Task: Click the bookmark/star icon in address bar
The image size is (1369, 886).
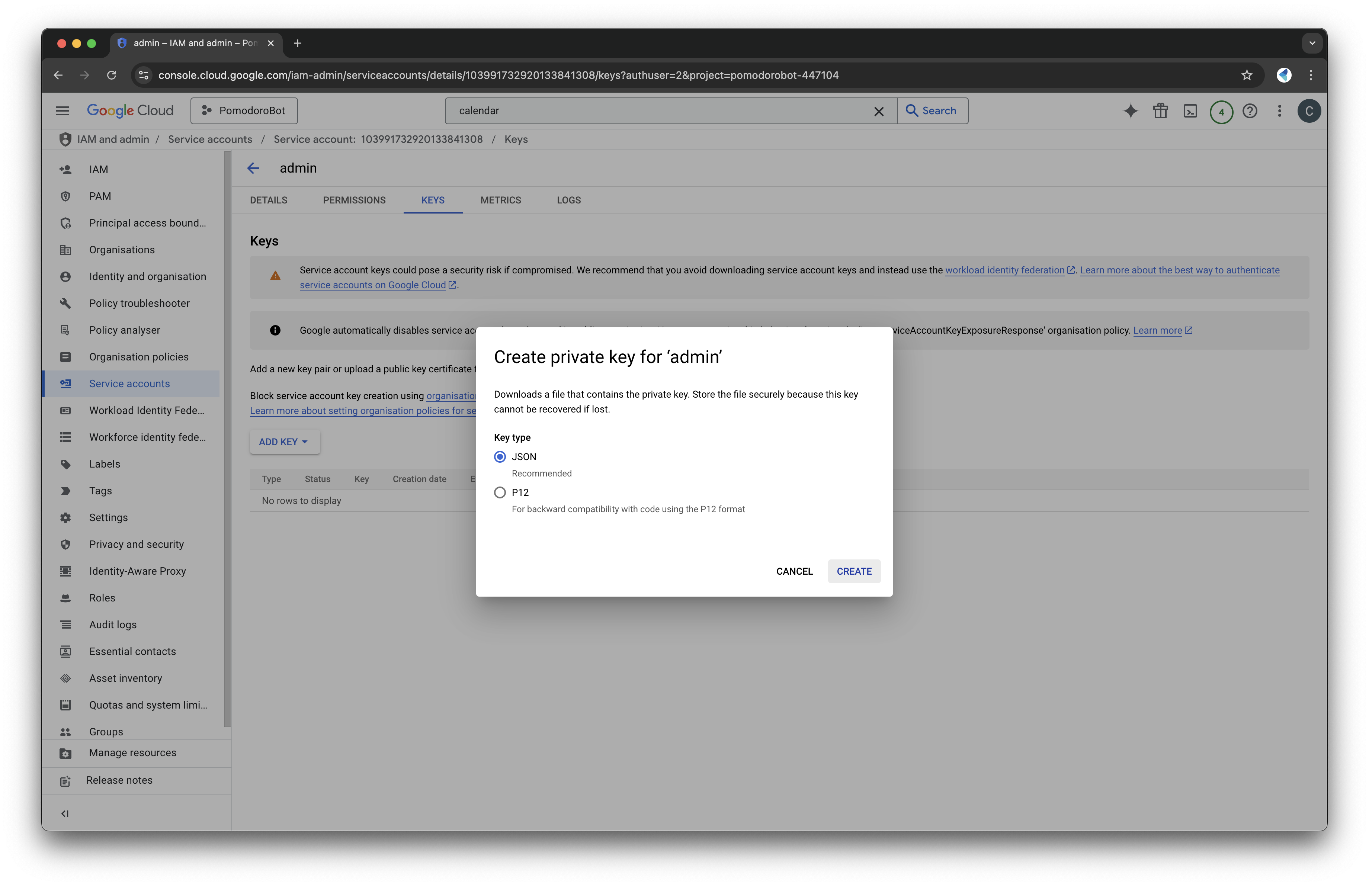Action: point(1247,75)
